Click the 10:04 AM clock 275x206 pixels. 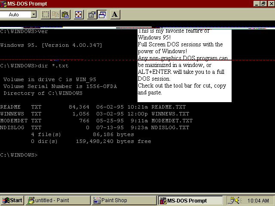pyautogui.click(x=258, y=200)
